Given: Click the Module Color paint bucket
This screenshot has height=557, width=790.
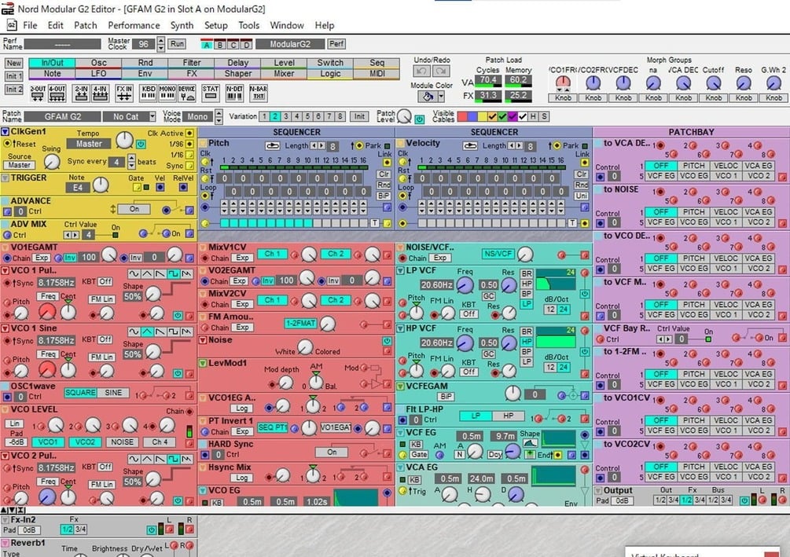Looking at the screenshot, I should pyautogui.click(x=428, y=96).
